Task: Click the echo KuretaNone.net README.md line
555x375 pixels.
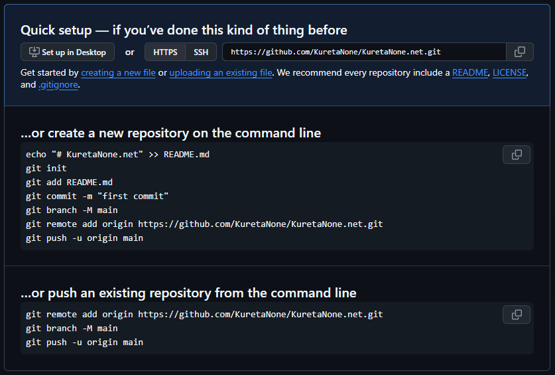Action: tap(117, 154)
